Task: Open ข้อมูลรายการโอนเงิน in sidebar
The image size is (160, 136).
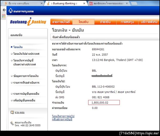Action: click(x=26, y=76)
